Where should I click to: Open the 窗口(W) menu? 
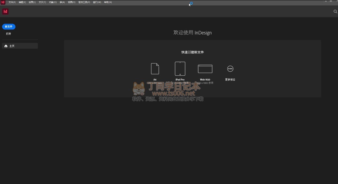[97, 2]
